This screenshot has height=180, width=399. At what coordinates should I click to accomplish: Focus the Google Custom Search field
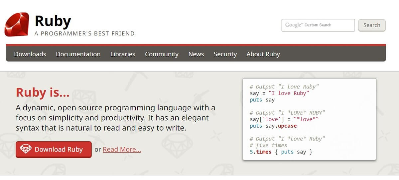click(318, 25)
